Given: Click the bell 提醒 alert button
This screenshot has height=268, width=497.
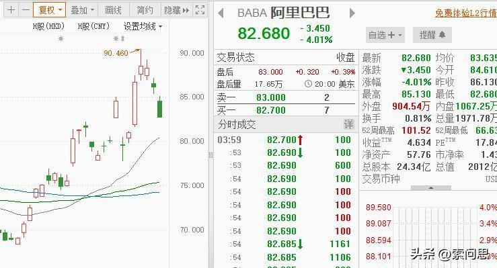Looking at the screenshot, I should coord(432,35).
